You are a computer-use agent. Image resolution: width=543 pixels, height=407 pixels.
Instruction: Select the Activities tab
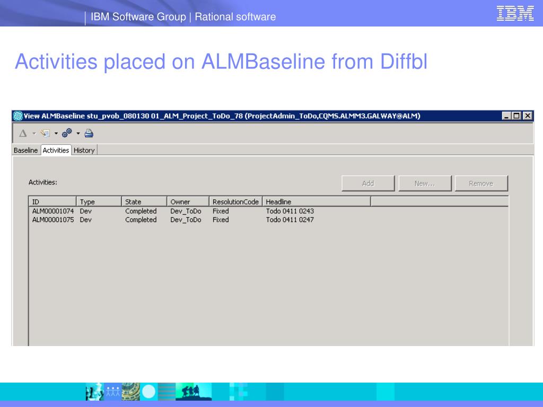coord(56,150)
